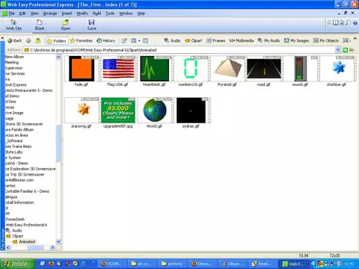Open the Insert menu
The height and width of the screenshot is (269, 359).
coord(67,13)
